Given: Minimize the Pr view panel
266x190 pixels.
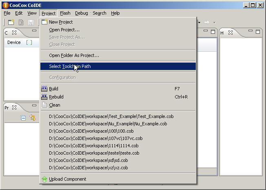Looking at the screenshot, I should pyautogui.click(x=34, y=105).
